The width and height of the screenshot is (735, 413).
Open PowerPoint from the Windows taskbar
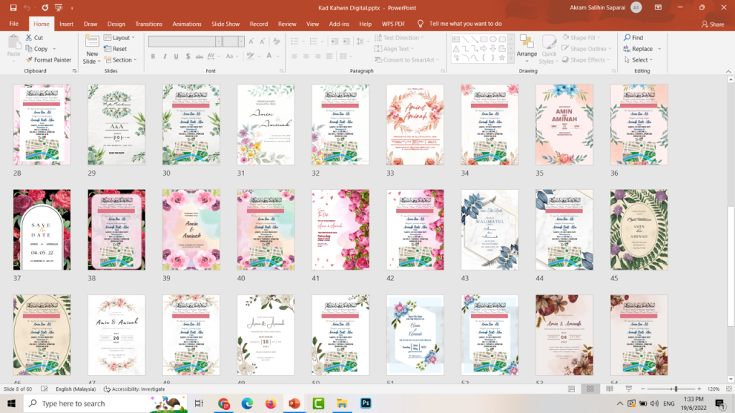coord(294,403)
